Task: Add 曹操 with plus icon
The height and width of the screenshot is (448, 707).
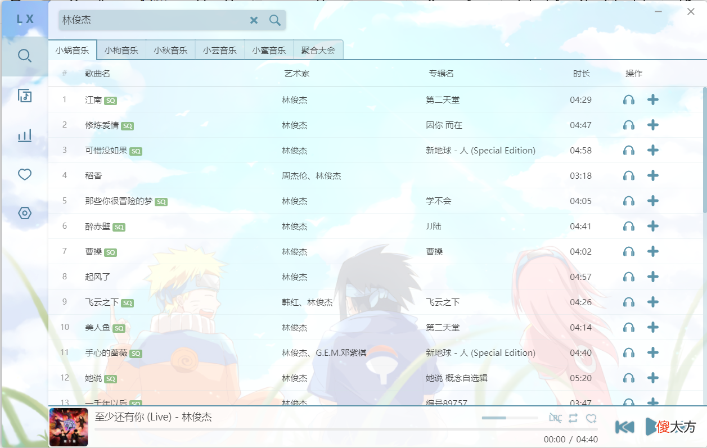Action: click(652, 251)
